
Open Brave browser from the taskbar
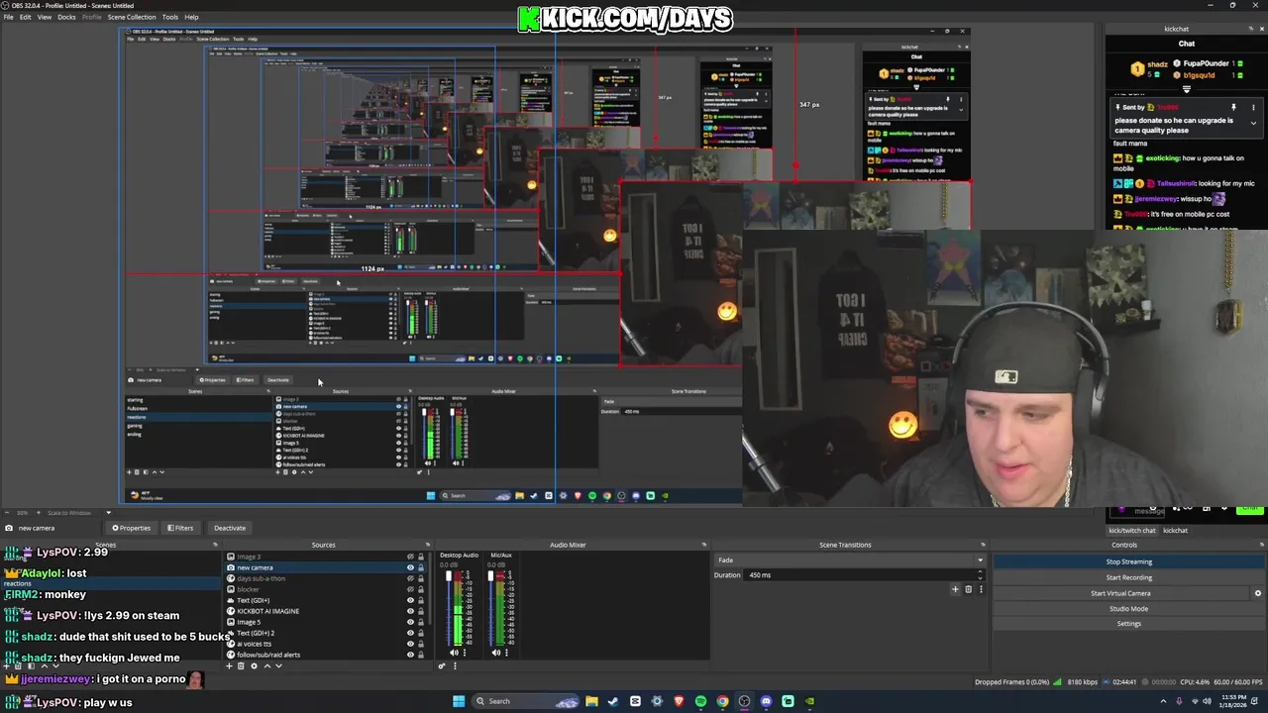pyautogui.click(x=679, y=701)
